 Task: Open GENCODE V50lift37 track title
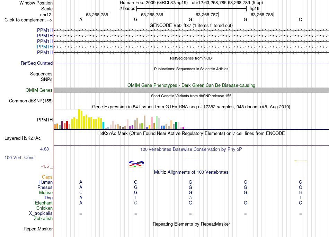191,26
